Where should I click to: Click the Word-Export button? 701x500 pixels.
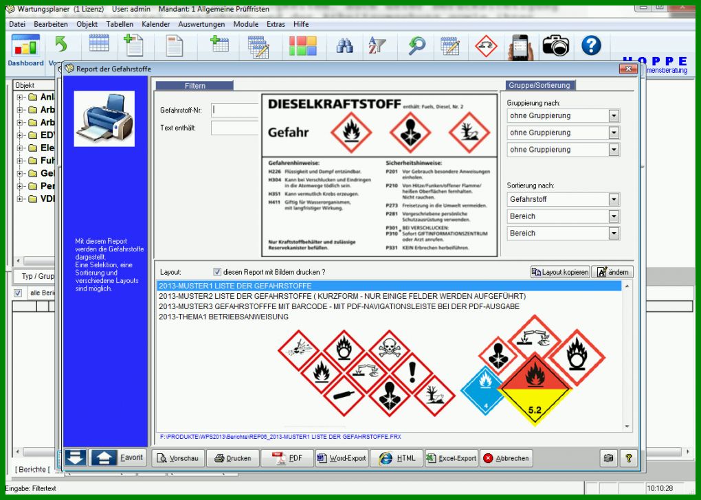coord(342,458)
